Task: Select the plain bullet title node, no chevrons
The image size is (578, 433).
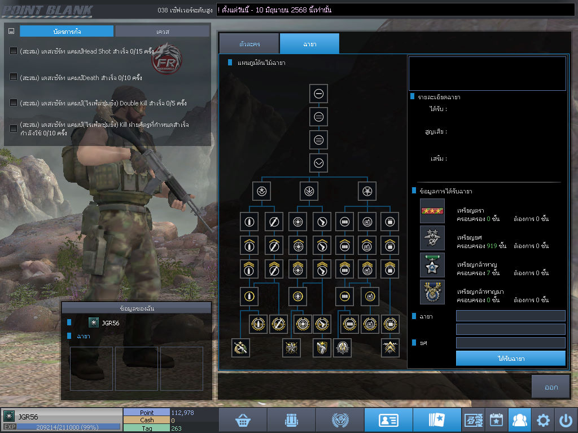Action: tap(249, 222)
